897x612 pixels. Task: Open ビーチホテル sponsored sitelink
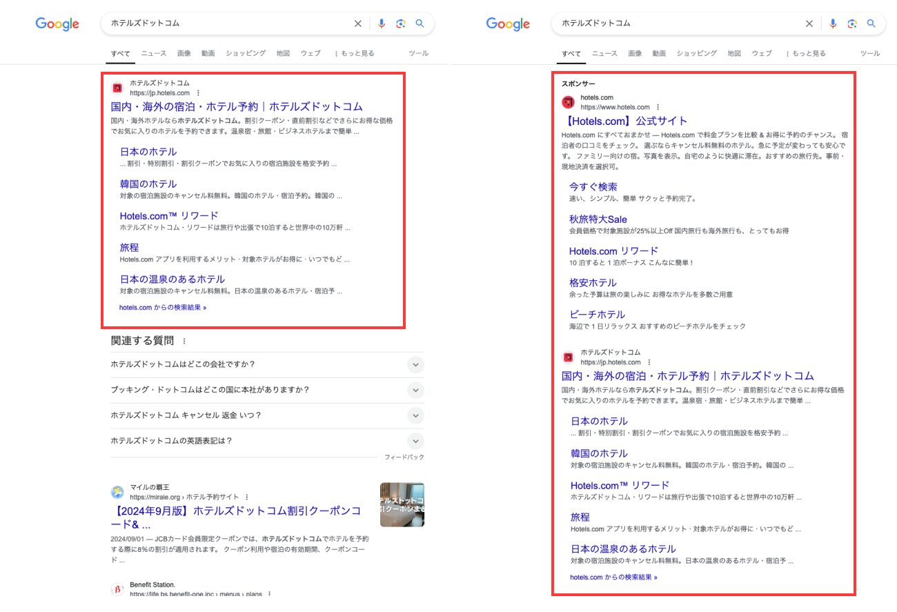(x=598, y=314)
